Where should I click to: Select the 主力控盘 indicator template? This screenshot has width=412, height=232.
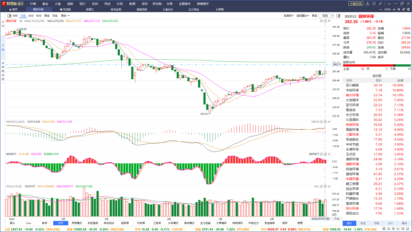pyautogui.click(x=205, y=223)
